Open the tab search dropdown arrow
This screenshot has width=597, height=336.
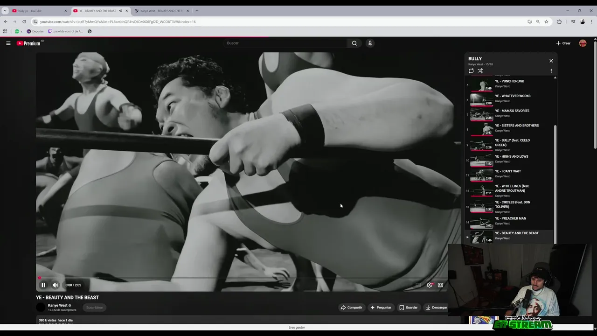point(5,11)
